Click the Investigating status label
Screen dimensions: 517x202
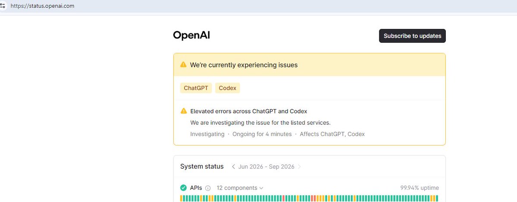207,134
